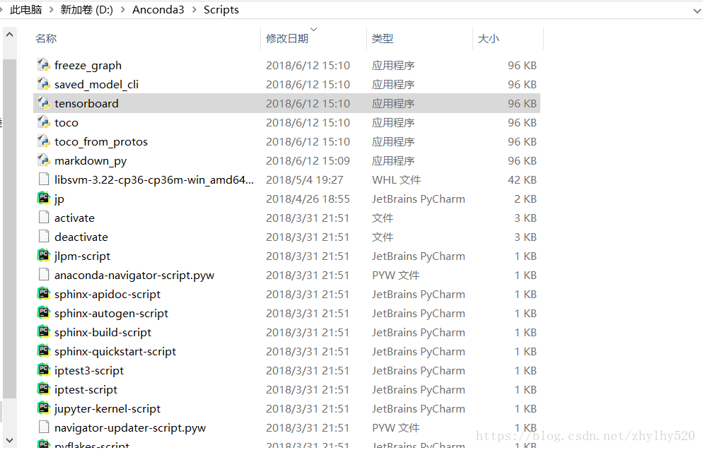Select the activate file name
This screenshot has height=450, width=703.
[74, 218]
